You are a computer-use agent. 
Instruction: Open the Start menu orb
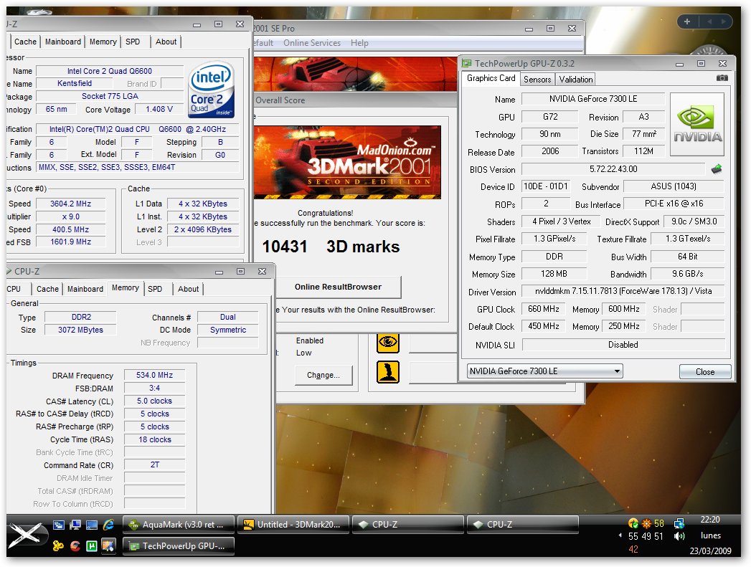25,535
